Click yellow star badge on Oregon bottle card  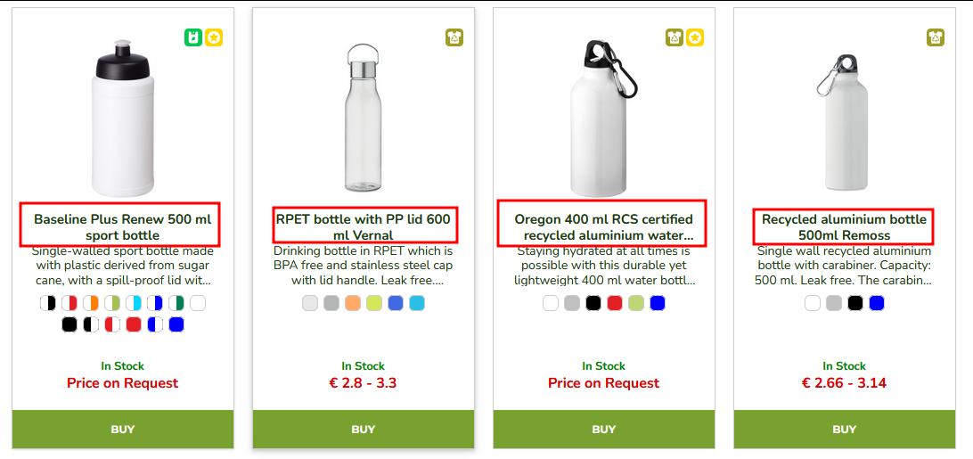(695, 37)
